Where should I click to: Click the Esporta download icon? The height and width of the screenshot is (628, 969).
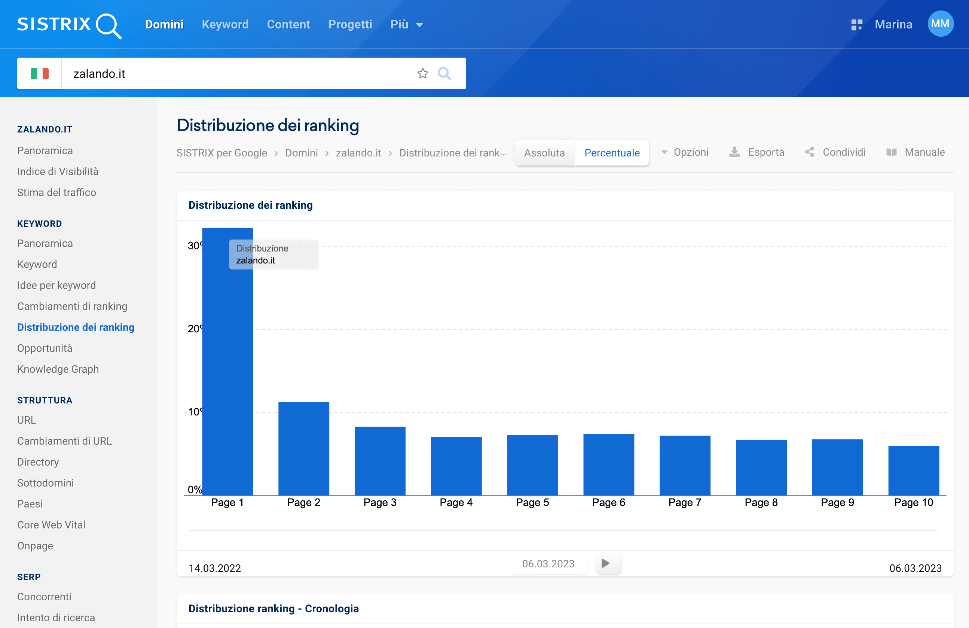[734, 152]
